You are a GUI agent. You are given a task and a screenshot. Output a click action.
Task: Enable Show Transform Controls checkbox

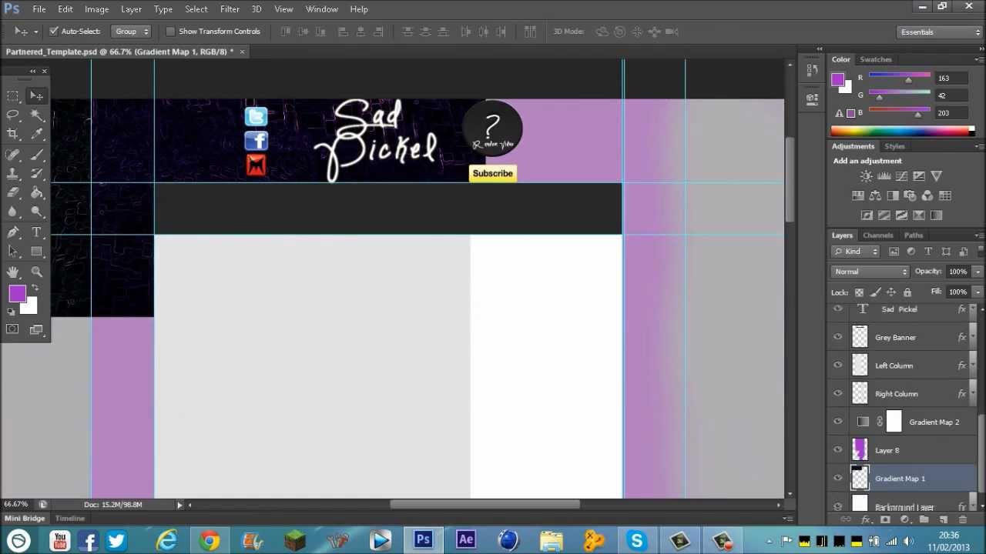(170, 32)
